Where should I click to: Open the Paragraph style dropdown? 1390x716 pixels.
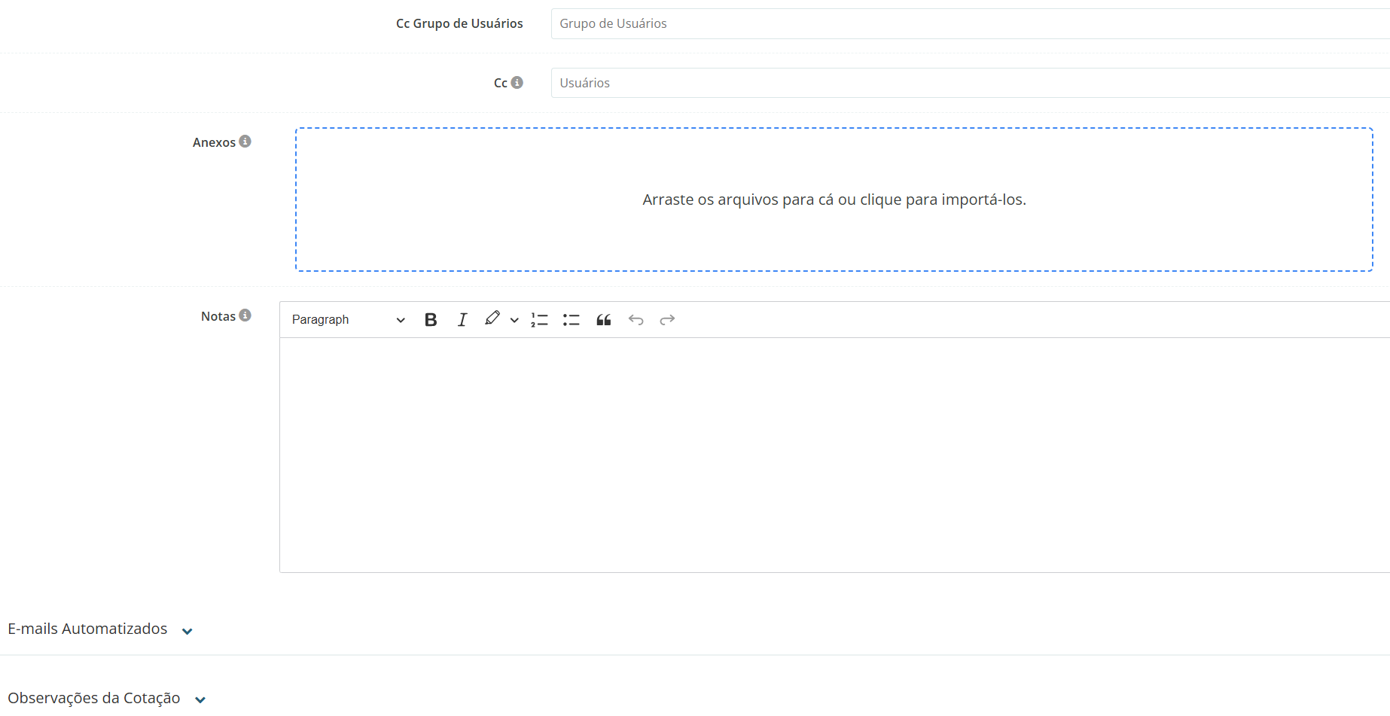[348, 320]
